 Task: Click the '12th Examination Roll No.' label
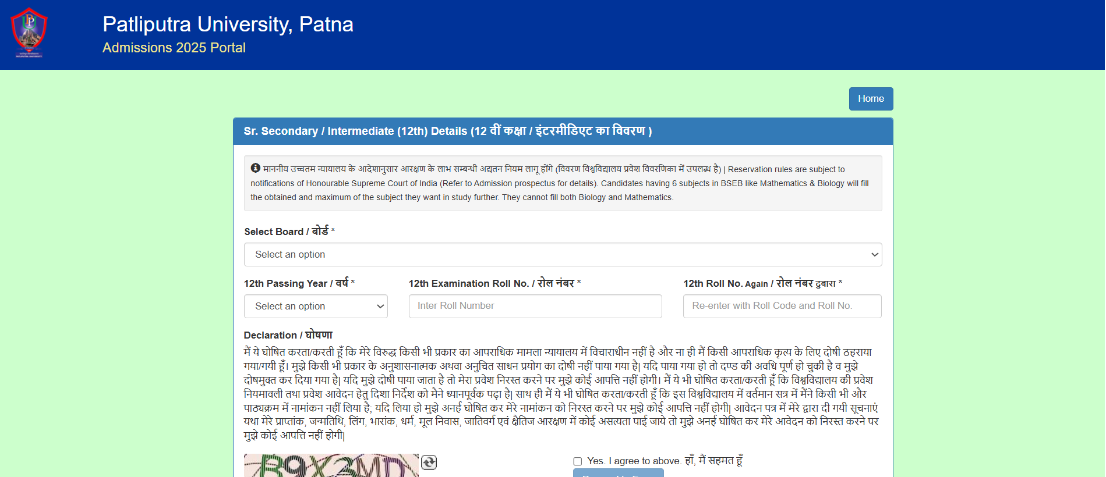494,283
